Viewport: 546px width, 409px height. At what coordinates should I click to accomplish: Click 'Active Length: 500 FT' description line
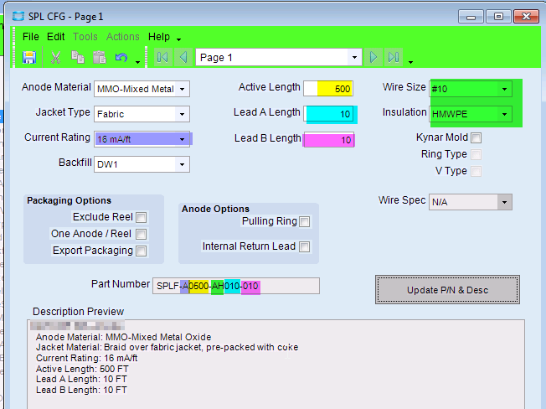click(x=82, y=369)
